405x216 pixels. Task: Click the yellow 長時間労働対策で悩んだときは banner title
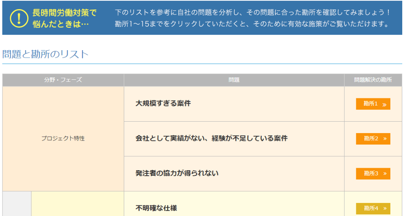pos(64,18)
